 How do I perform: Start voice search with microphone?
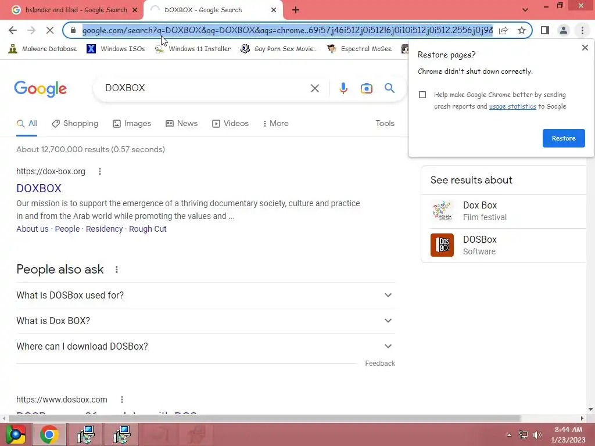click(343, 88)
